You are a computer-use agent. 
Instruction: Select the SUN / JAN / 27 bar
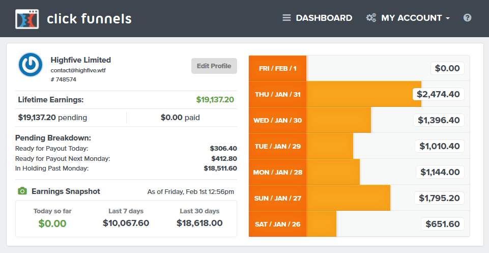[348, 198]
